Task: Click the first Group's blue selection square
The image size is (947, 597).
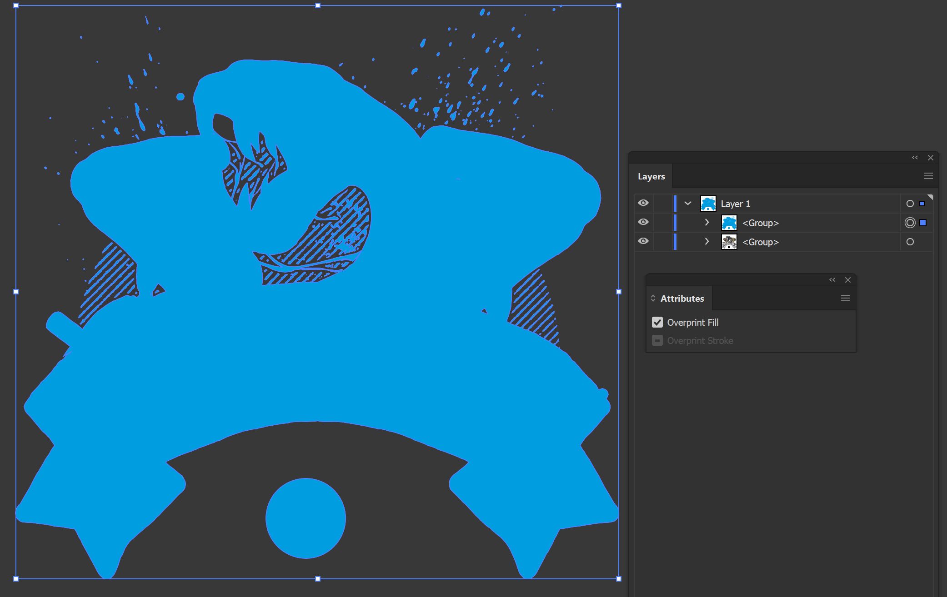Action: 923,223
